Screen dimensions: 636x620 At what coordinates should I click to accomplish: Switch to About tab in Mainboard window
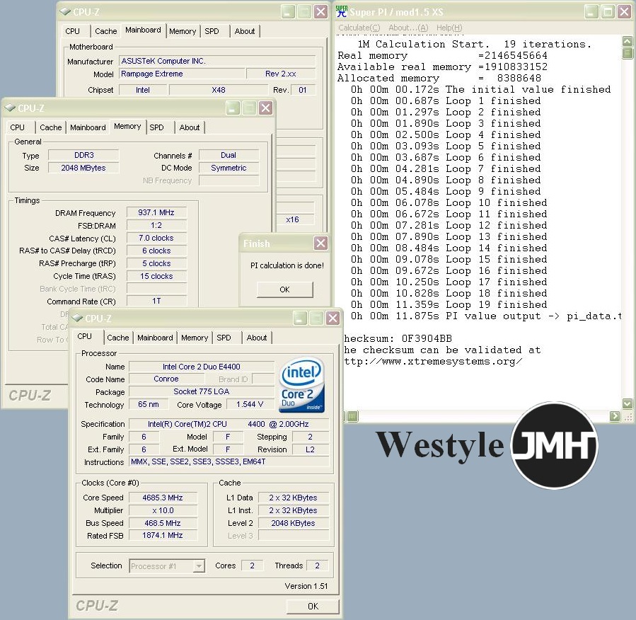tap(245, 31)
